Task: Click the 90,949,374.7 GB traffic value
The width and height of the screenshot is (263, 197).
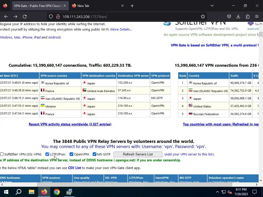Action: pos(240,83)
